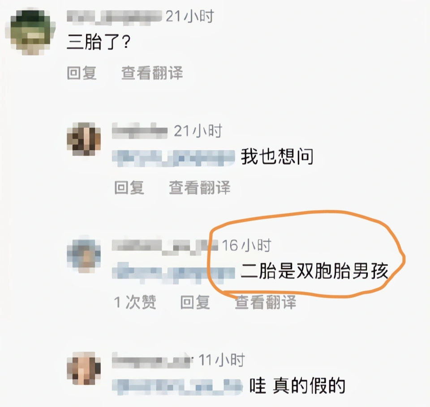
Task: Click blurred username of top 21小时 comment
Action: coord(114,17)
